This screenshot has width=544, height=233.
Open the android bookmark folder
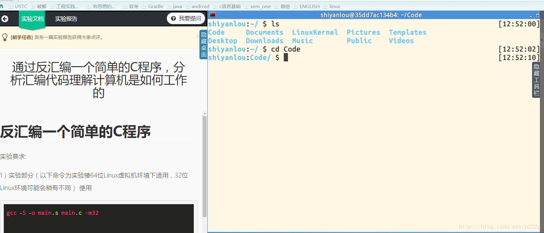click(x=197, y=6)
